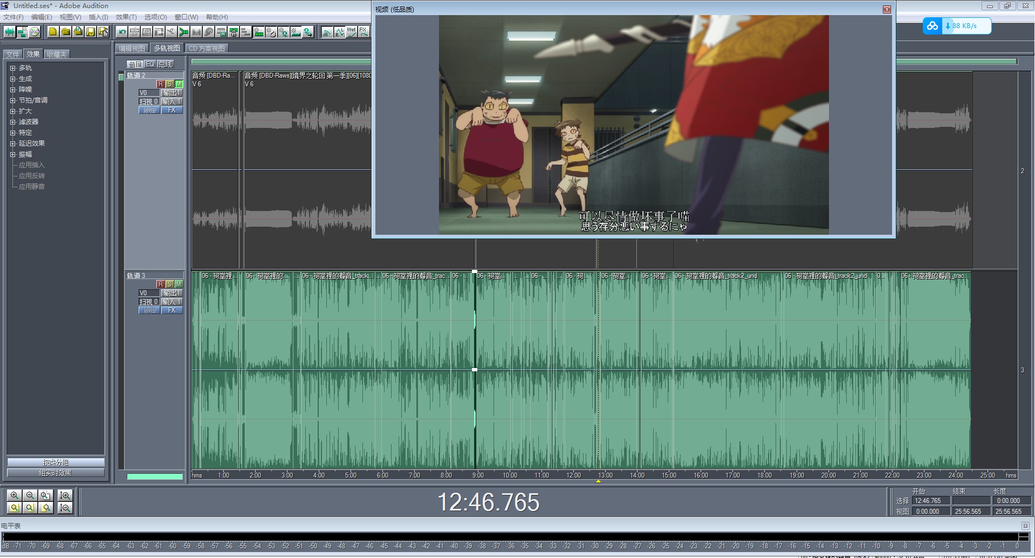Select the 收藏夹 panel tab

56,55
